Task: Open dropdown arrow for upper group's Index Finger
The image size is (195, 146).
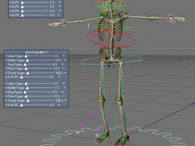Action: 63,56
